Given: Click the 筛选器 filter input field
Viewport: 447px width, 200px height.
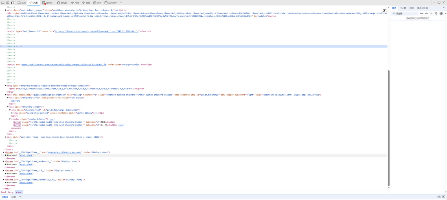Looking at the screenshot, I should 406,13.
